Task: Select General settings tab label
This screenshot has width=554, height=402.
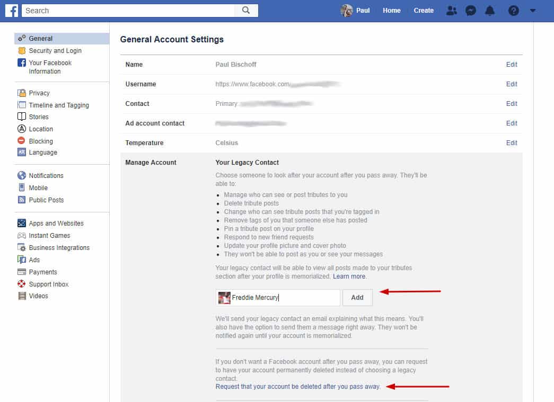Action: coord(41,39)
